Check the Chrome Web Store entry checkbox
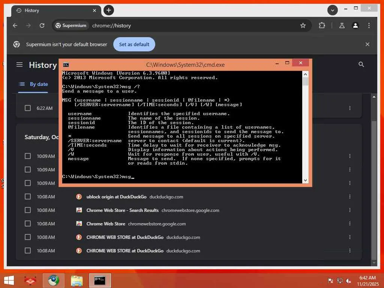Image resolution: width=384 pixels, height=288 pixels. pos(28,223)
